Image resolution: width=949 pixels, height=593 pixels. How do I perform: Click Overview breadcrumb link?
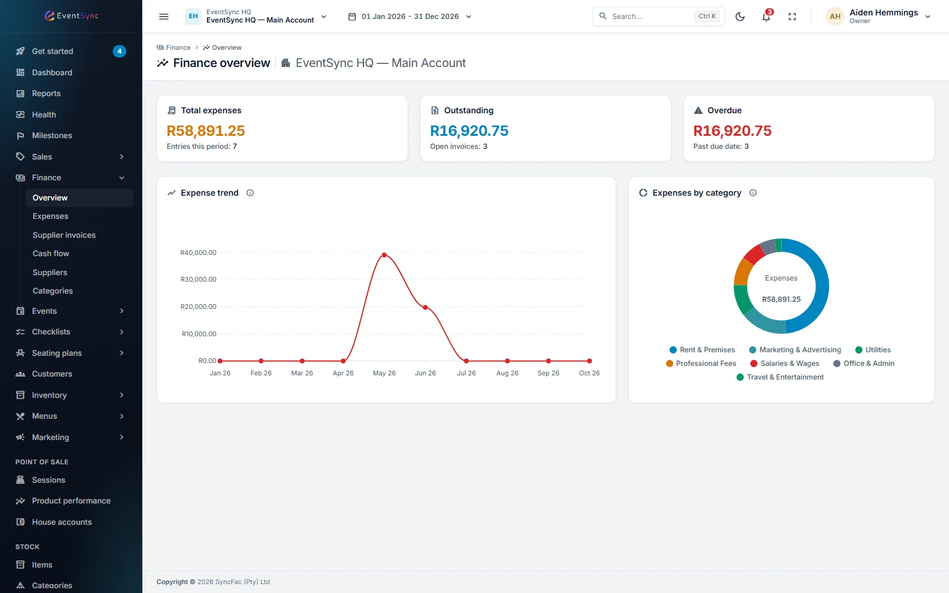222,47
